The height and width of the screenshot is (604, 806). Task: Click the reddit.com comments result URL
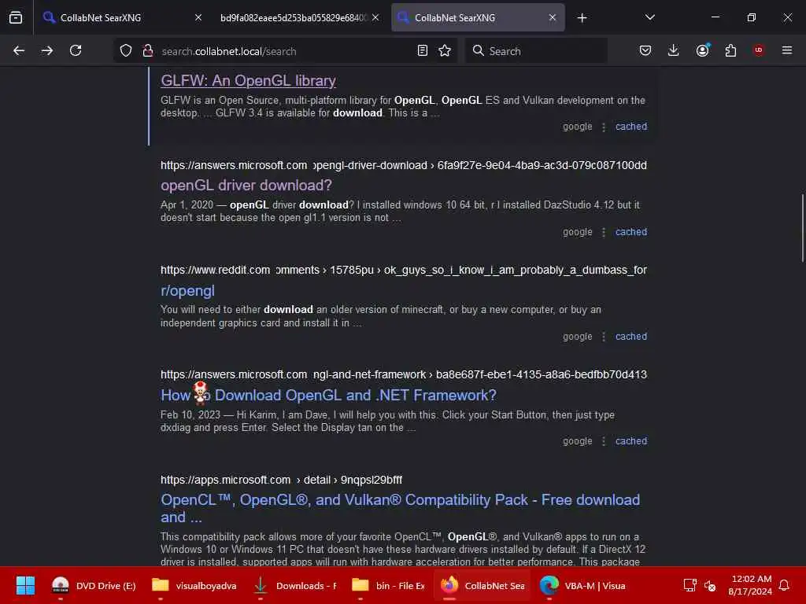click(404, 270)
